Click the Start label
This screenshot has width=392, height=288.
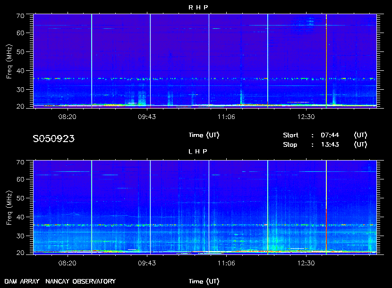point(290,135)
